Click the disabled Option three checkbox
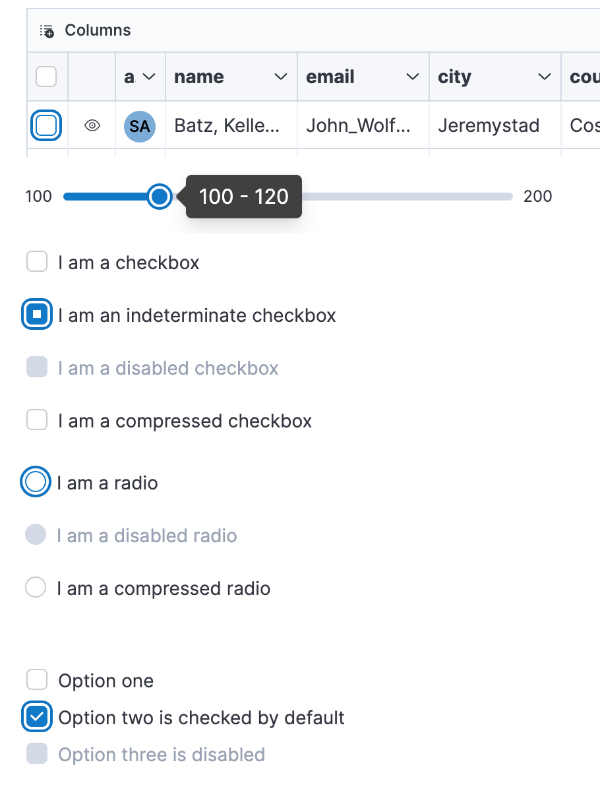The width and height of the screenshot is (600, 810). pyautogui.click(x=37, y=753)
